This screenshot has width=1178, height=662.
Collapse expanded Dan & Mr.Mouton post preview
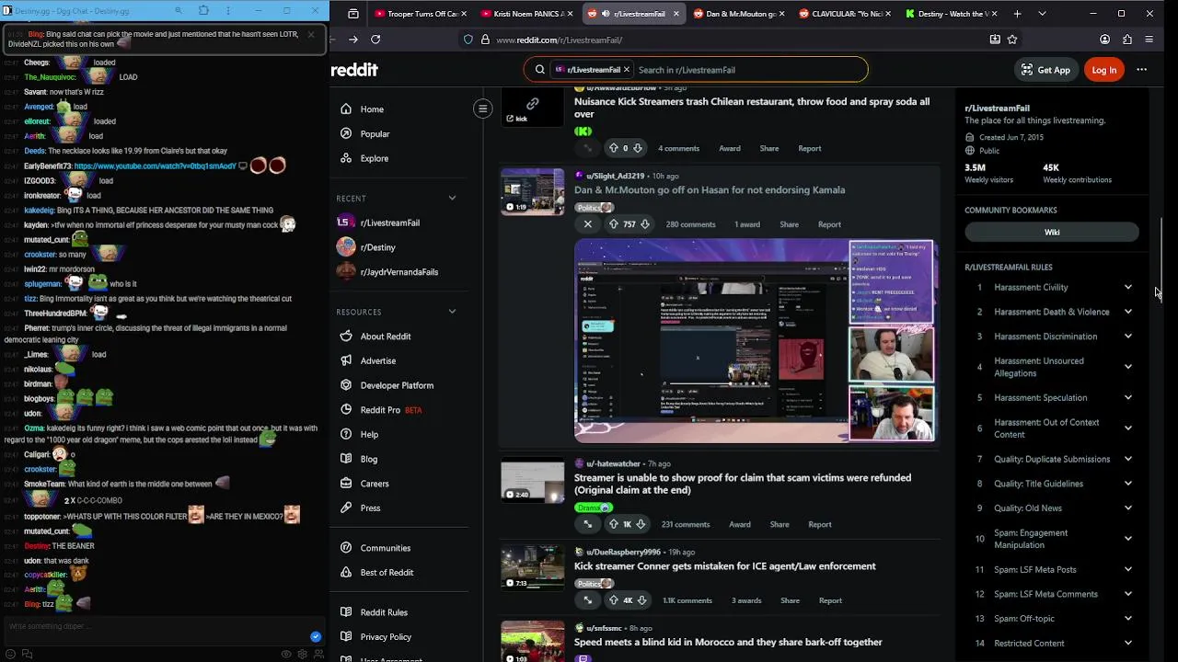tap(588, 224)
